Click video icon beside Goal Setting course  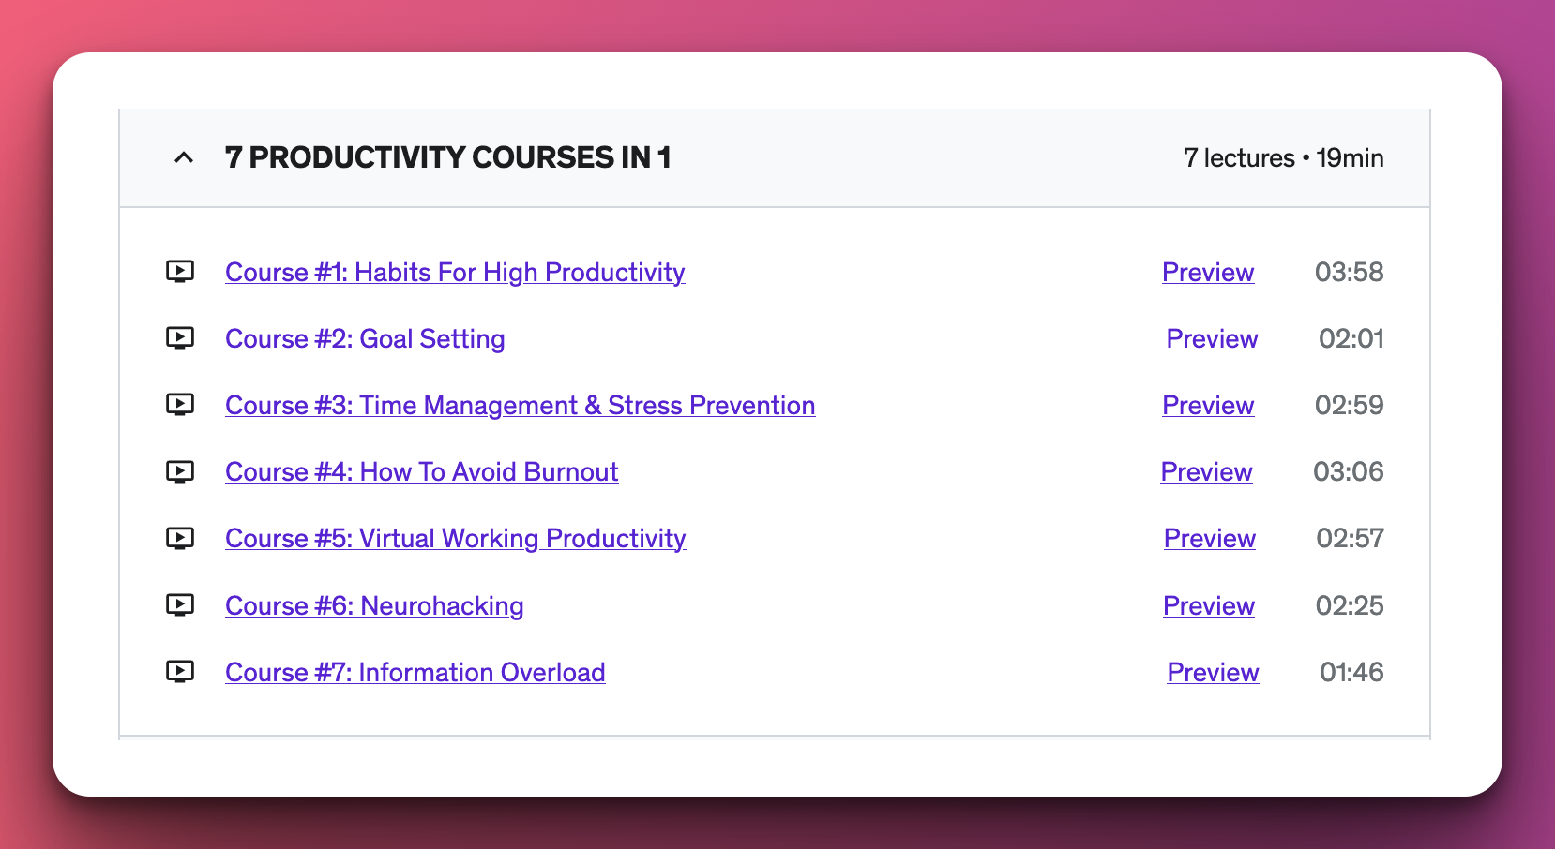180,338
